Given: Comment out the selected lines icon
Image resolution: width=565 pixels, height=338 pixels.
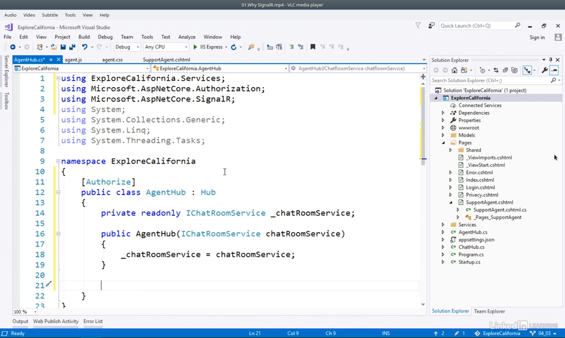Looking at the screenshot, I should [292, 47].
